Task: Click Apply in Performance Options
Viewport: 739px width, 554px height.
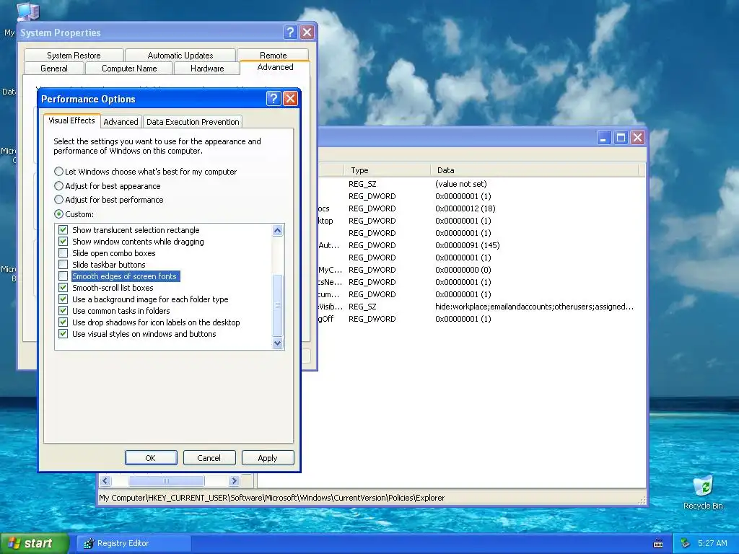Action: pos(268,458)
